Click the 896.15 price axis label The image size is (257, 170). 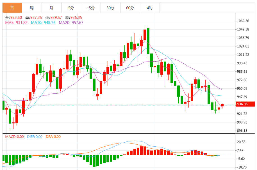(x=242, y=131)
